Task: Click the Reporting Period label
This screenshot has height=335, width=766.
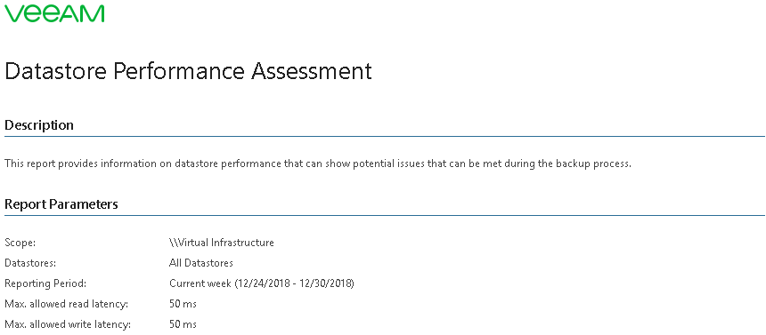Action: click(45, 283)
